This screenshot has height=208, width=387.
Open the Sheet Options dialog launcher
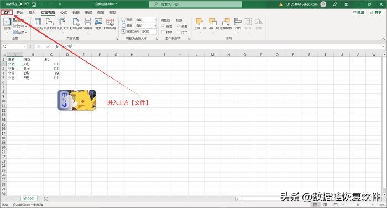pos(189,39)
